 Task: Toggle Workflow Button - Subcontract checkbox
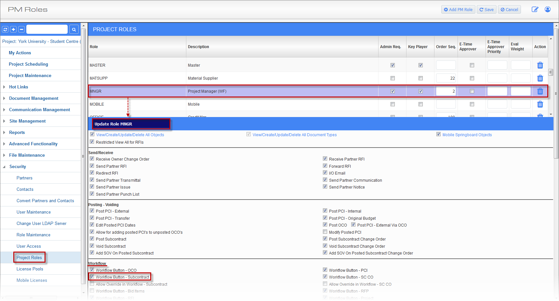click(92, 276)
